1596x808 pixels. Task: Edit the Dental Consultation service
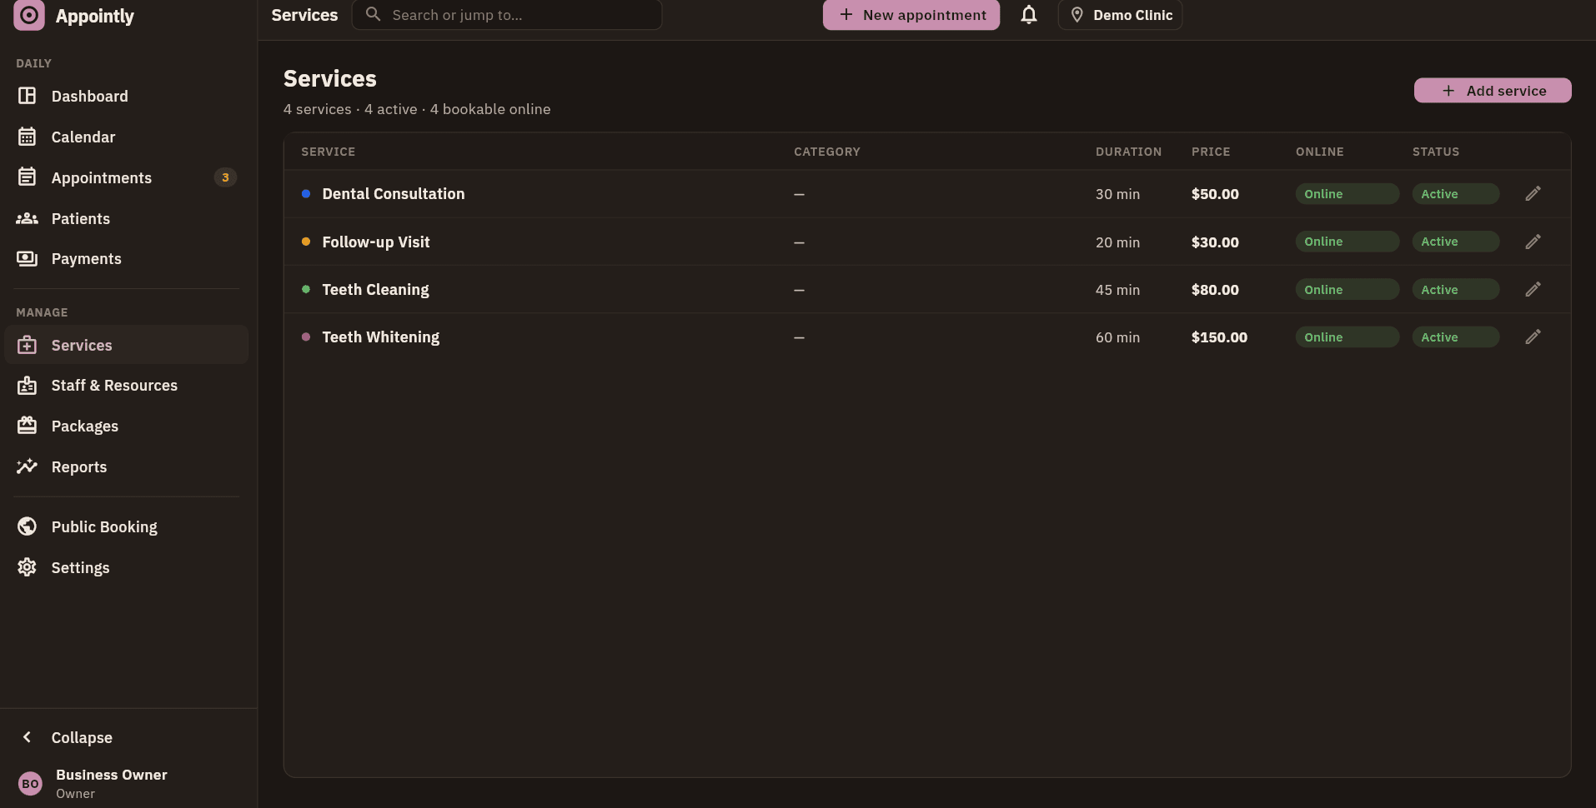click(1533, 194)
